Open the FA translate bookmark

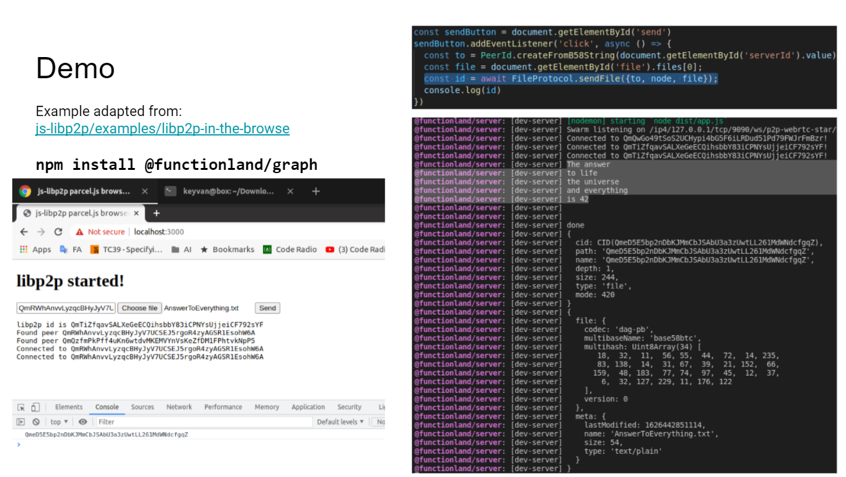tap(71, 249)
